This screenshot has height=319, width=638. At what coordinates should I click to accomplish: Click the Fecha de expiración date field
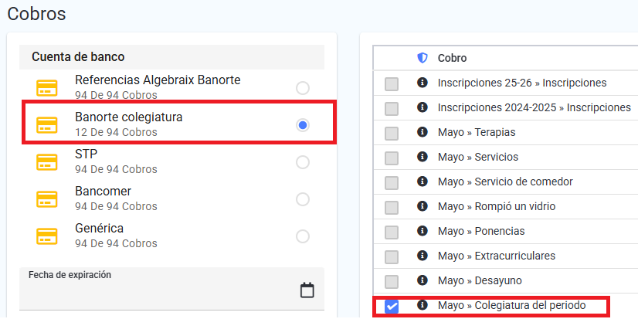pos(171,288)
